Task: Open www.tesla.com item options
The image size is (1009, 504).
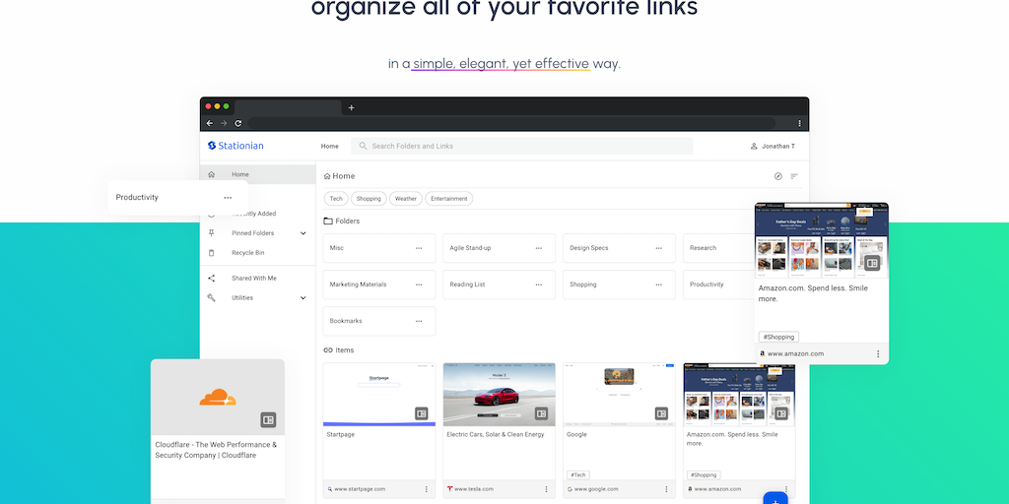Action: (546, 489)
